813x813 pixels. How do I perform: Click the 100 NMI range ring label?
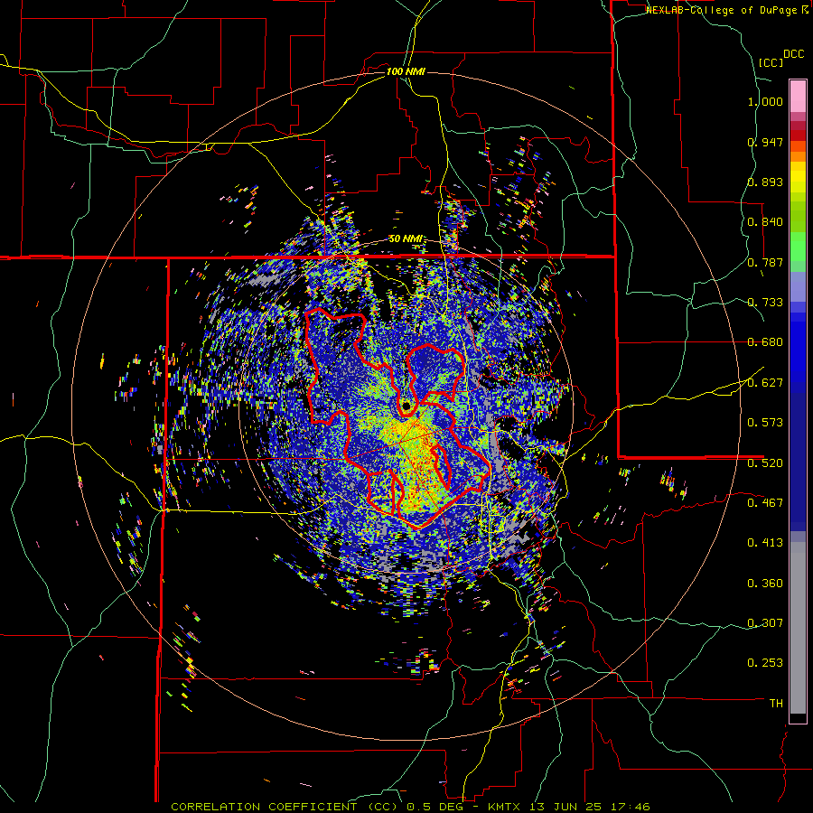[x=406, y=71]
